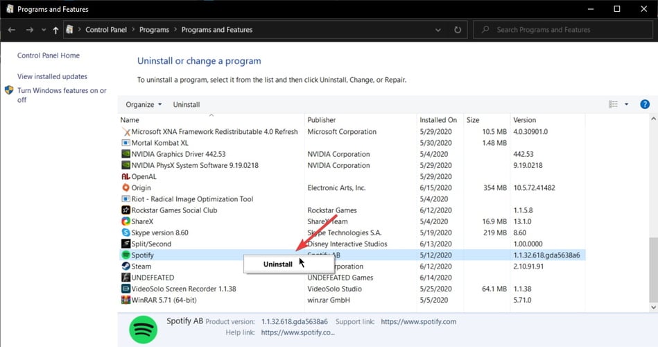Click the UNDEFEATED Games publisher cell
This screenshot has width=658, height=347.
(340, 278)
